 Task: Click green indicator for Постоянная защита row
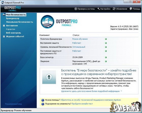coord(106,51)
